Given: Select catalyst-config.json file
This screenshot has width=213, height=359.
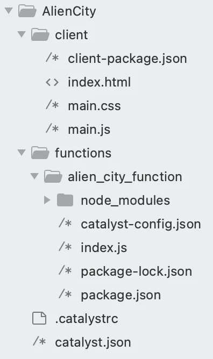Looking at the screenshot, I should 141,224.
